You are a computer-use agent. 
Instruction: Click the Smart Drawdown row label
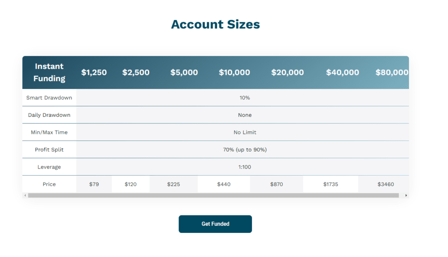coord(49,98)
